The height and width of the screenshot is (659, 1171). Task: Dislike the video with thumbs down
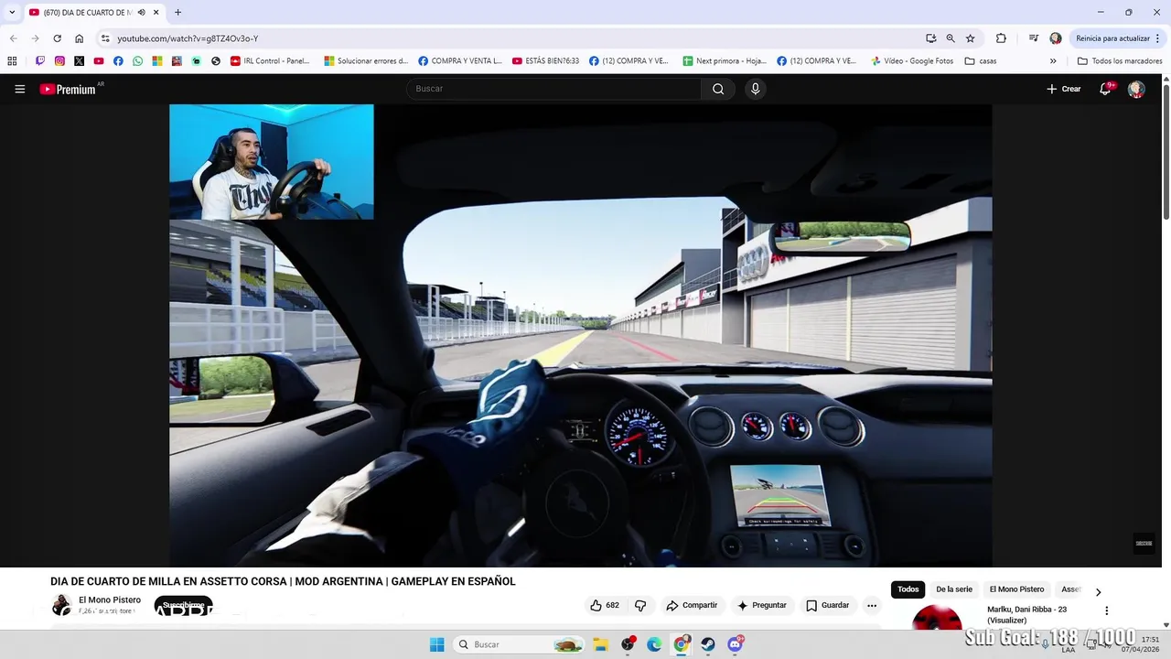(640, 605)
